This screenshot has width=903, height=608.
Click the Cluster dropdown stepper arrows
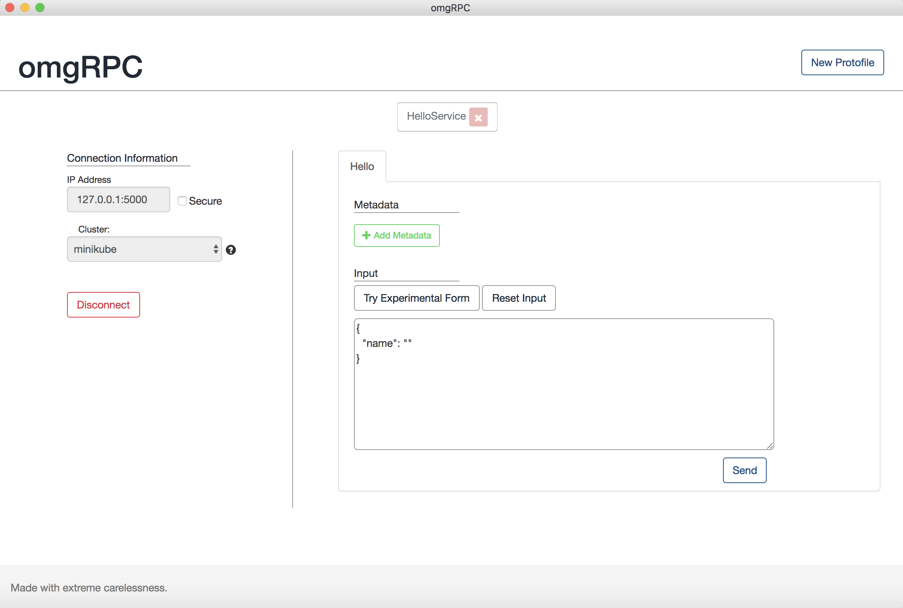(216, 249)
